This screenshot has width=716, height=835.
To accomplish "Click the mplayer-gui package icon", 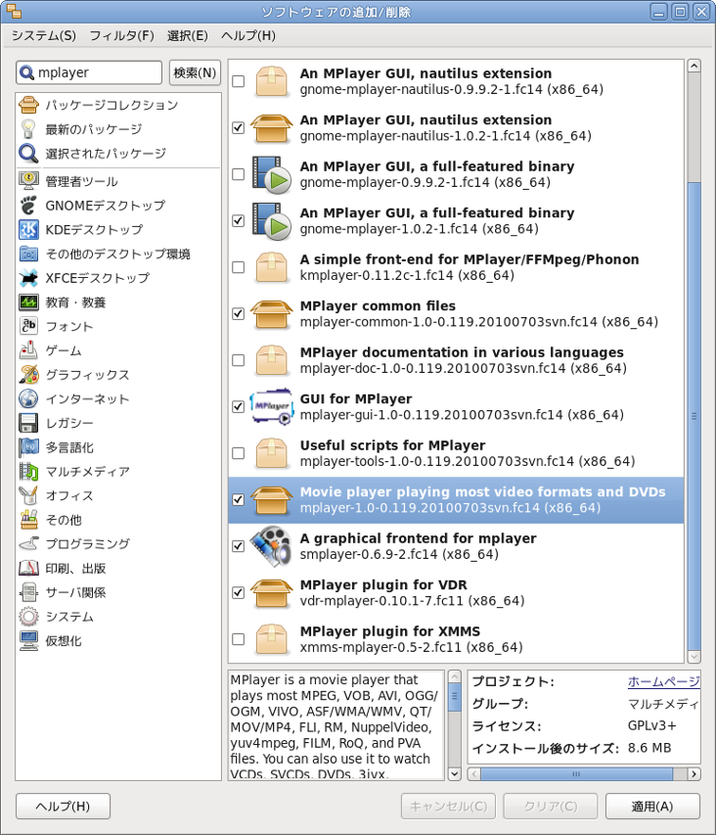I will tap(272, 407).
